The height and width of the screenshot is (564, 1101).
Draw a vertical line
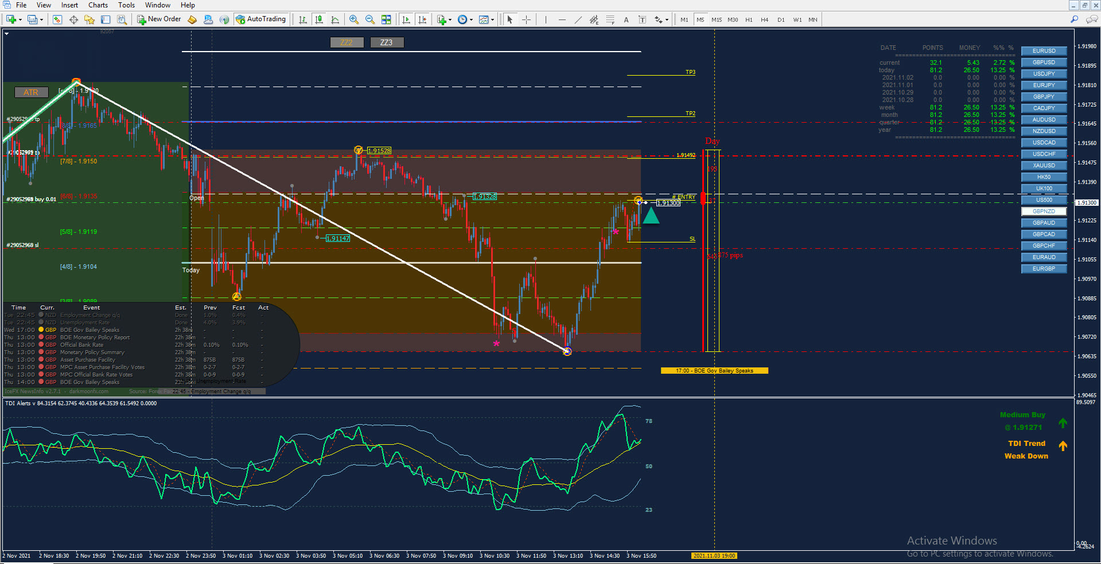546,19
